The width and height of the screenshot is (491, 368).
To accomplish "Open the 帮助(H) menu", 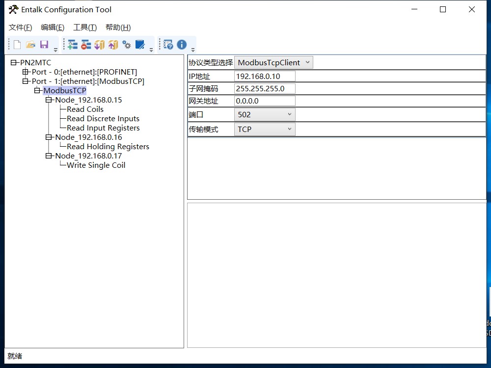I will tap(118, 27).
